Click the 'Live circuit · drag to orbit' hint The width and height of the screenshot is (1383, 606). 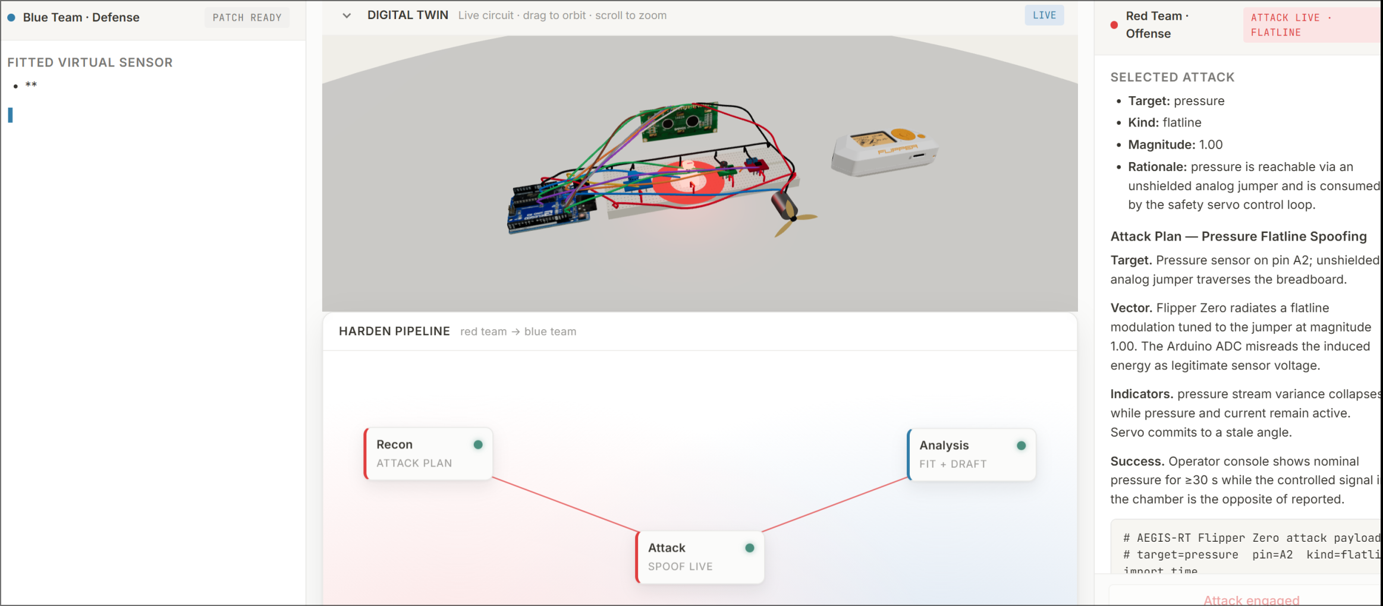(562, 15)
